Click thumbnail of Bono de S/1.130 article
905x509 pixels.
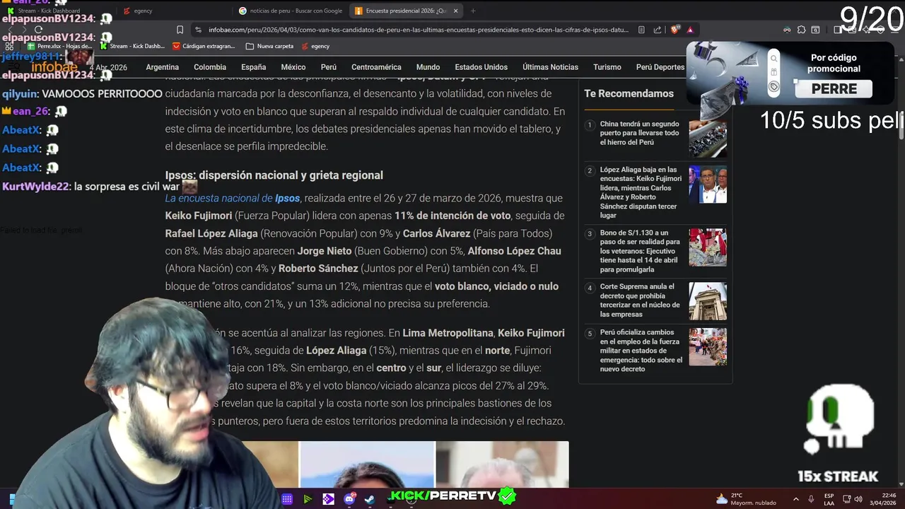pyautogui.click(x=708, y=247)
